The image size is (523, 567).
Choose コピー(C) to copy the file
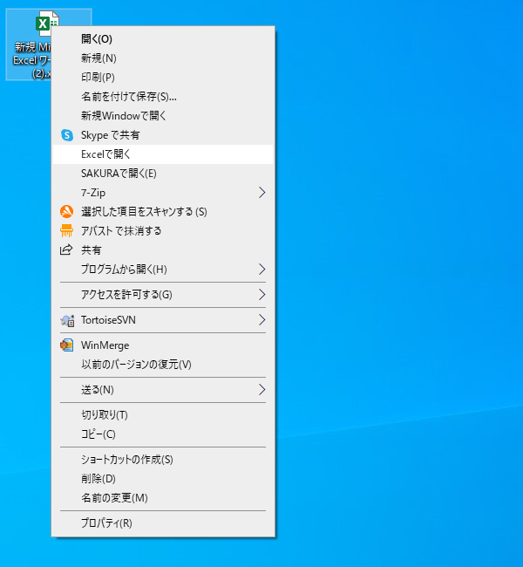tap(163, 434)
